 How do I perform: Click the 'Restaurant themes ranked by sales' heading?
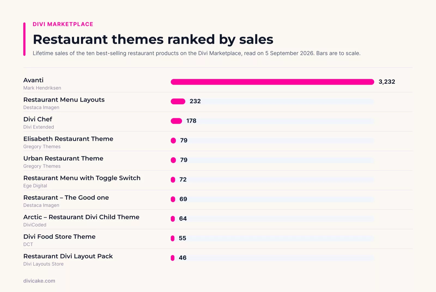153,39
